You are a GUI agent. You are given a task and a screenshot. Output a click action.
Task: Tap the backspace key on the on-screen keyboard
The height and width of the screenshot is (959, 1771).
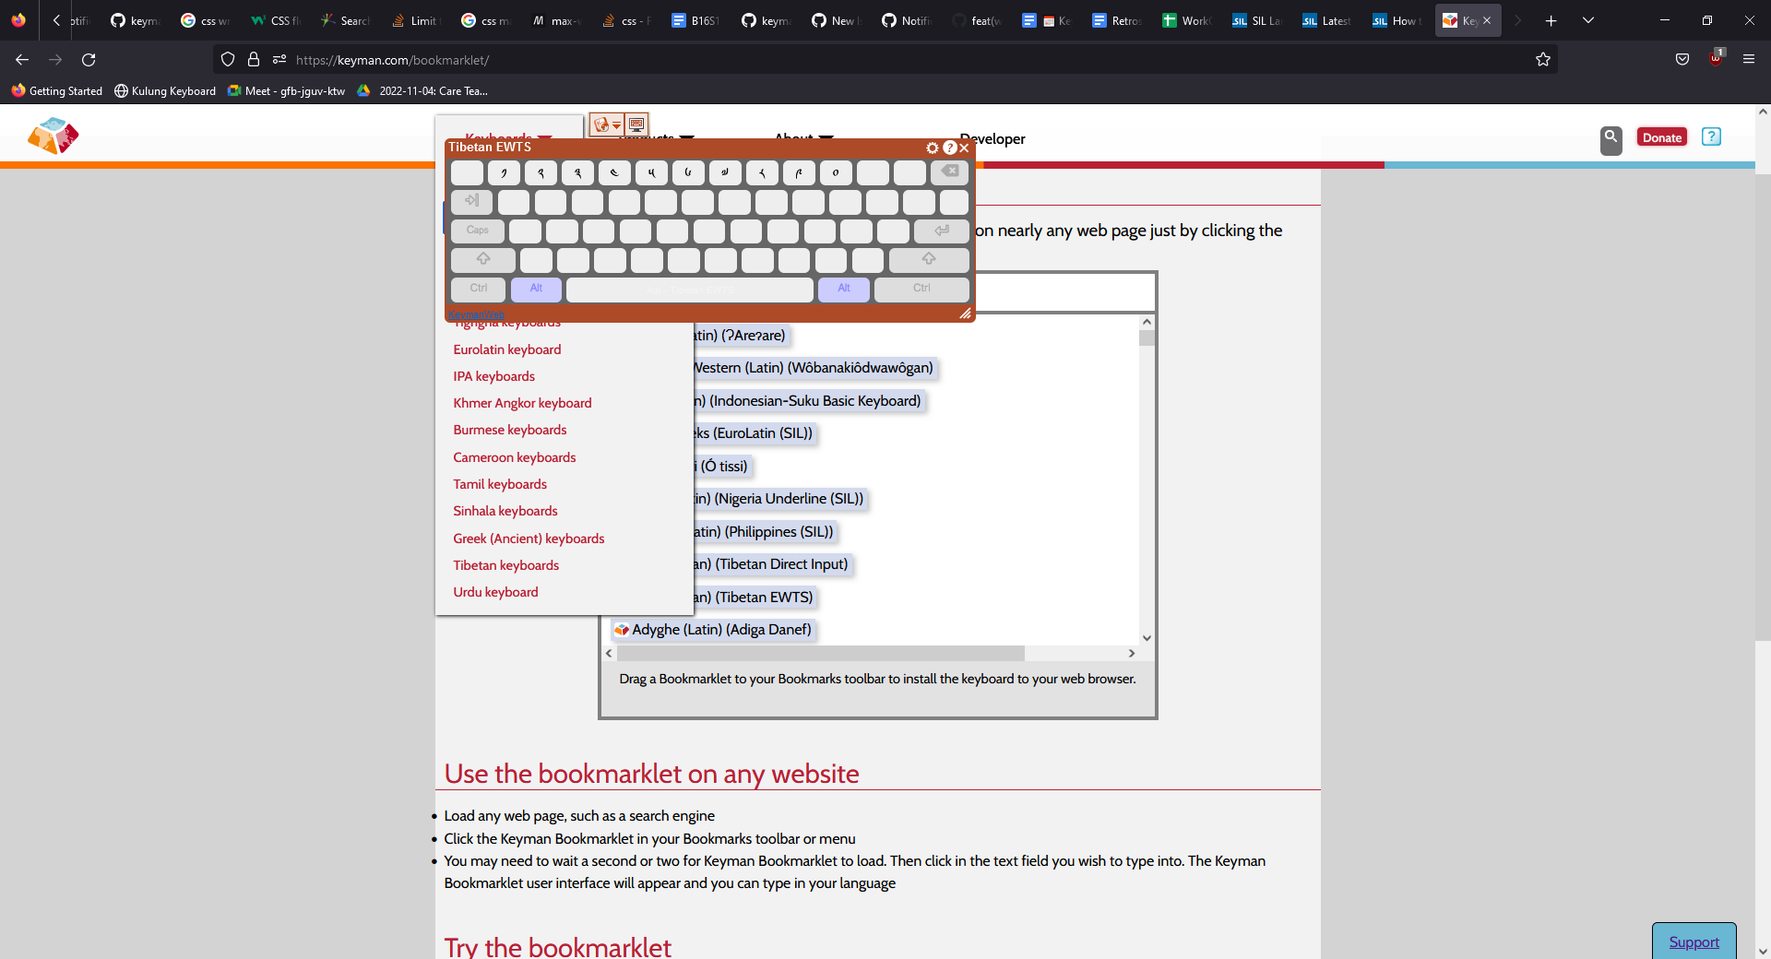point(949,172)
